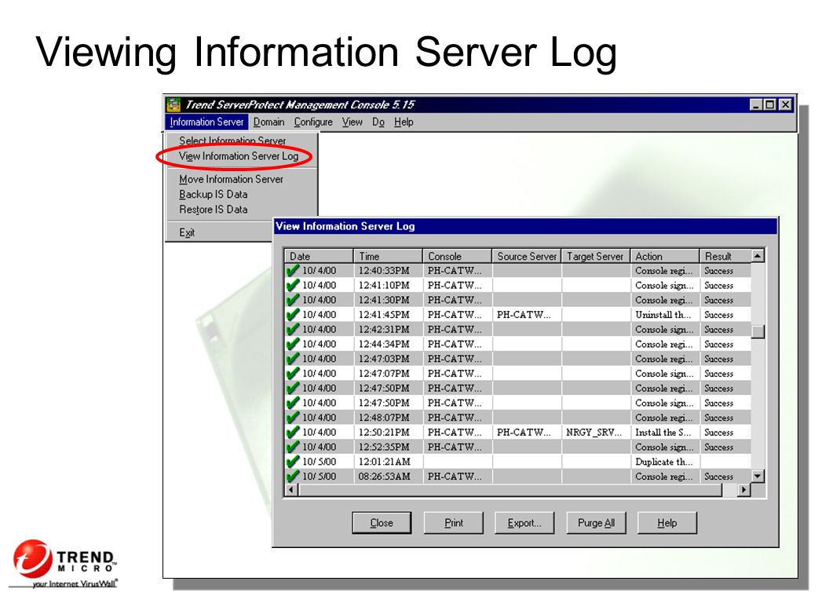
Task: Click the green check icon for 12:52:35PM entry
Action: pyautogui.click(x=292, y=448)
